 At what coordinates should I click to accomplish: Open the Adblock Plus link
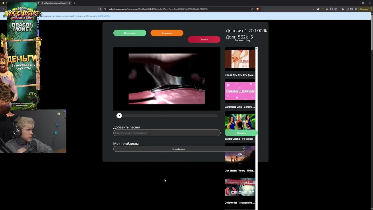104,16
